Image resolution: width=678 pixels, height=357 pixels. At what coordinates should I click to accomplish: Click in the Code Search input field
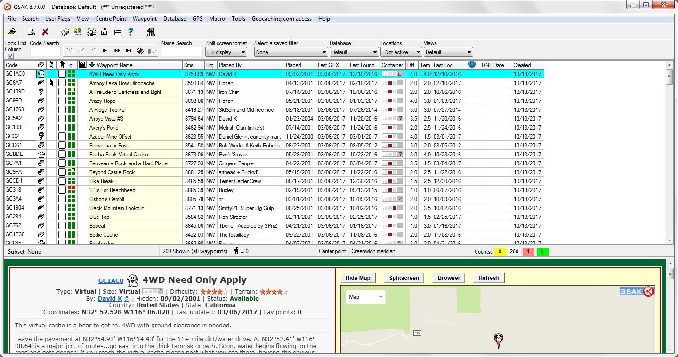point(46,52)
